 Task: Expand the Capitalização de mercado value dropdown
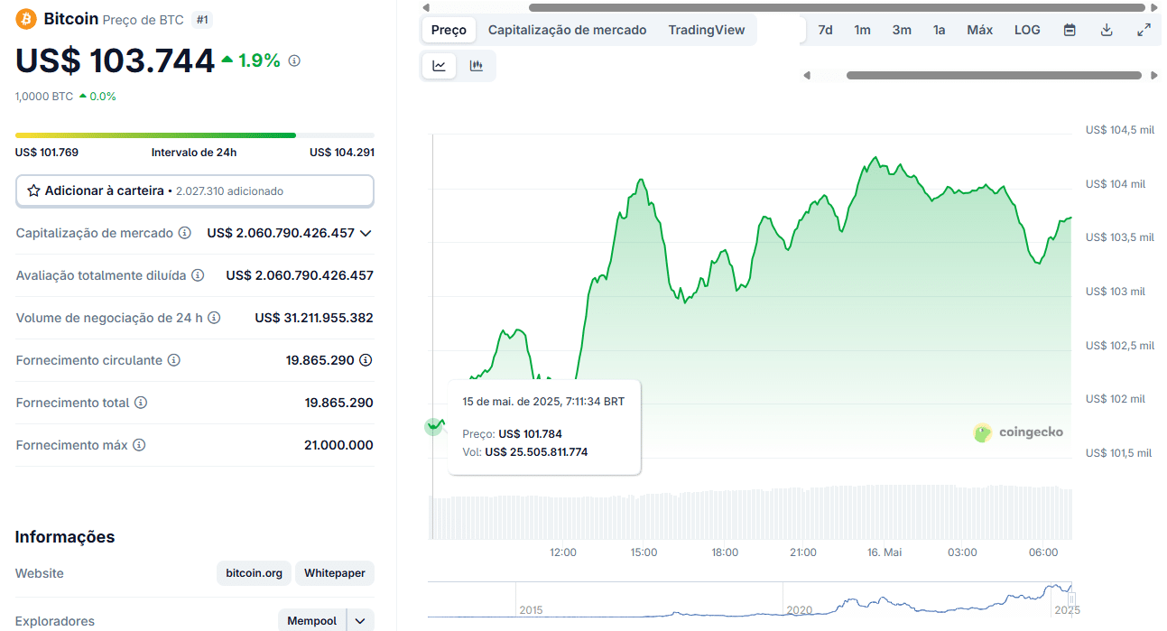(365, 233)
